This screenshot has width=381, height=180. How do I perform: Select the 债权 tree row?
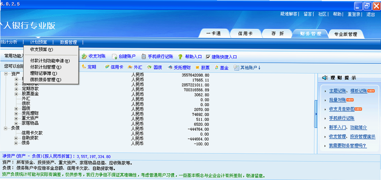[26, 103]
